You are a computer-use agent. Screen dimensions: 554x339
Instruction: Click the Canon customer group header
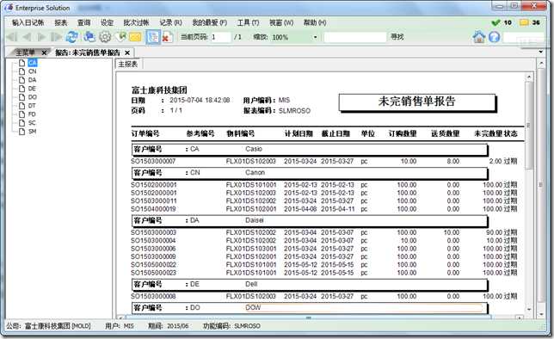tap(310, 173)
